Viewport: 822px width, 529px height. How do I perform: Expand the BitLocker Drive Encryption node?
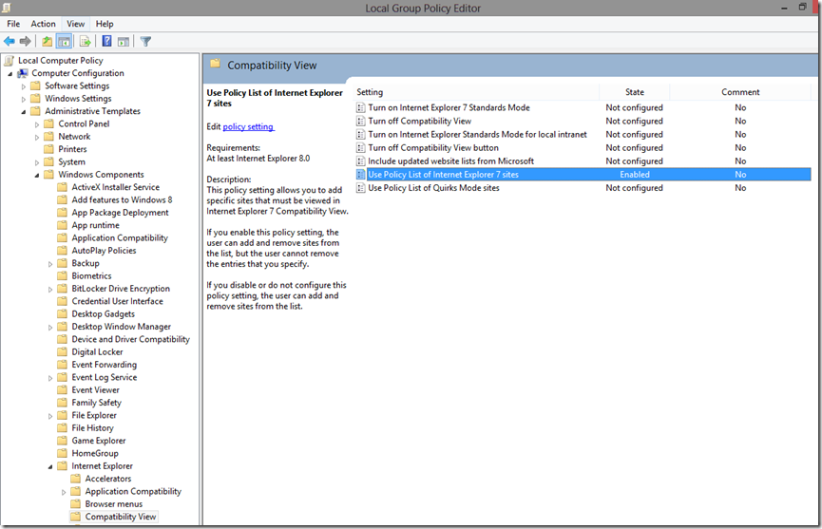tap(50, 289)
